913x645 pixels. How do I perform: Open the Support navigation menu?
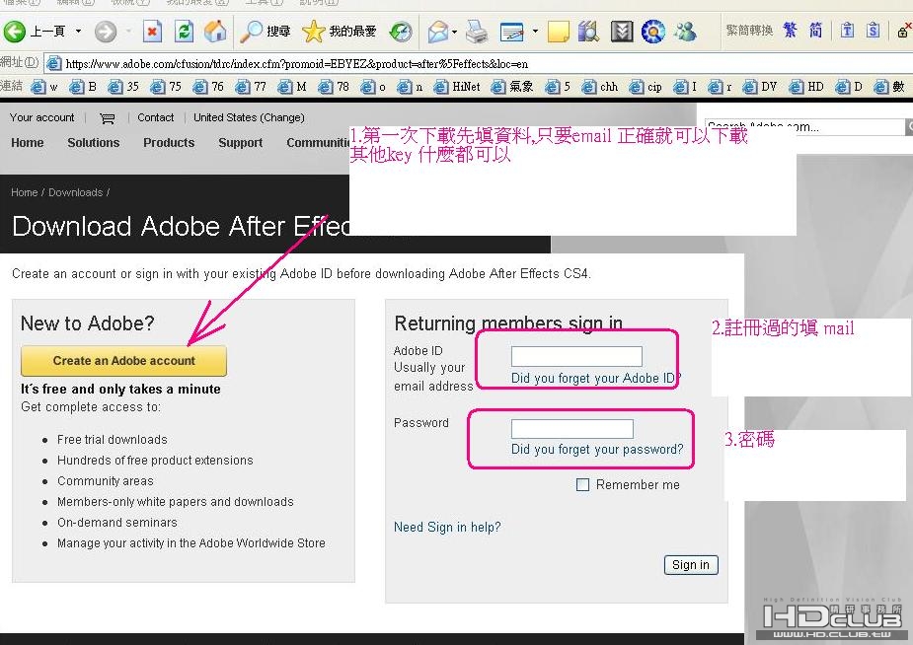click(x=241, y=142)
